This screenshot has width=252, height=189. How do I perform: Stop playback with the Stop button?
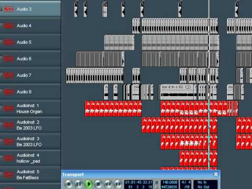(x=98, y=184)
